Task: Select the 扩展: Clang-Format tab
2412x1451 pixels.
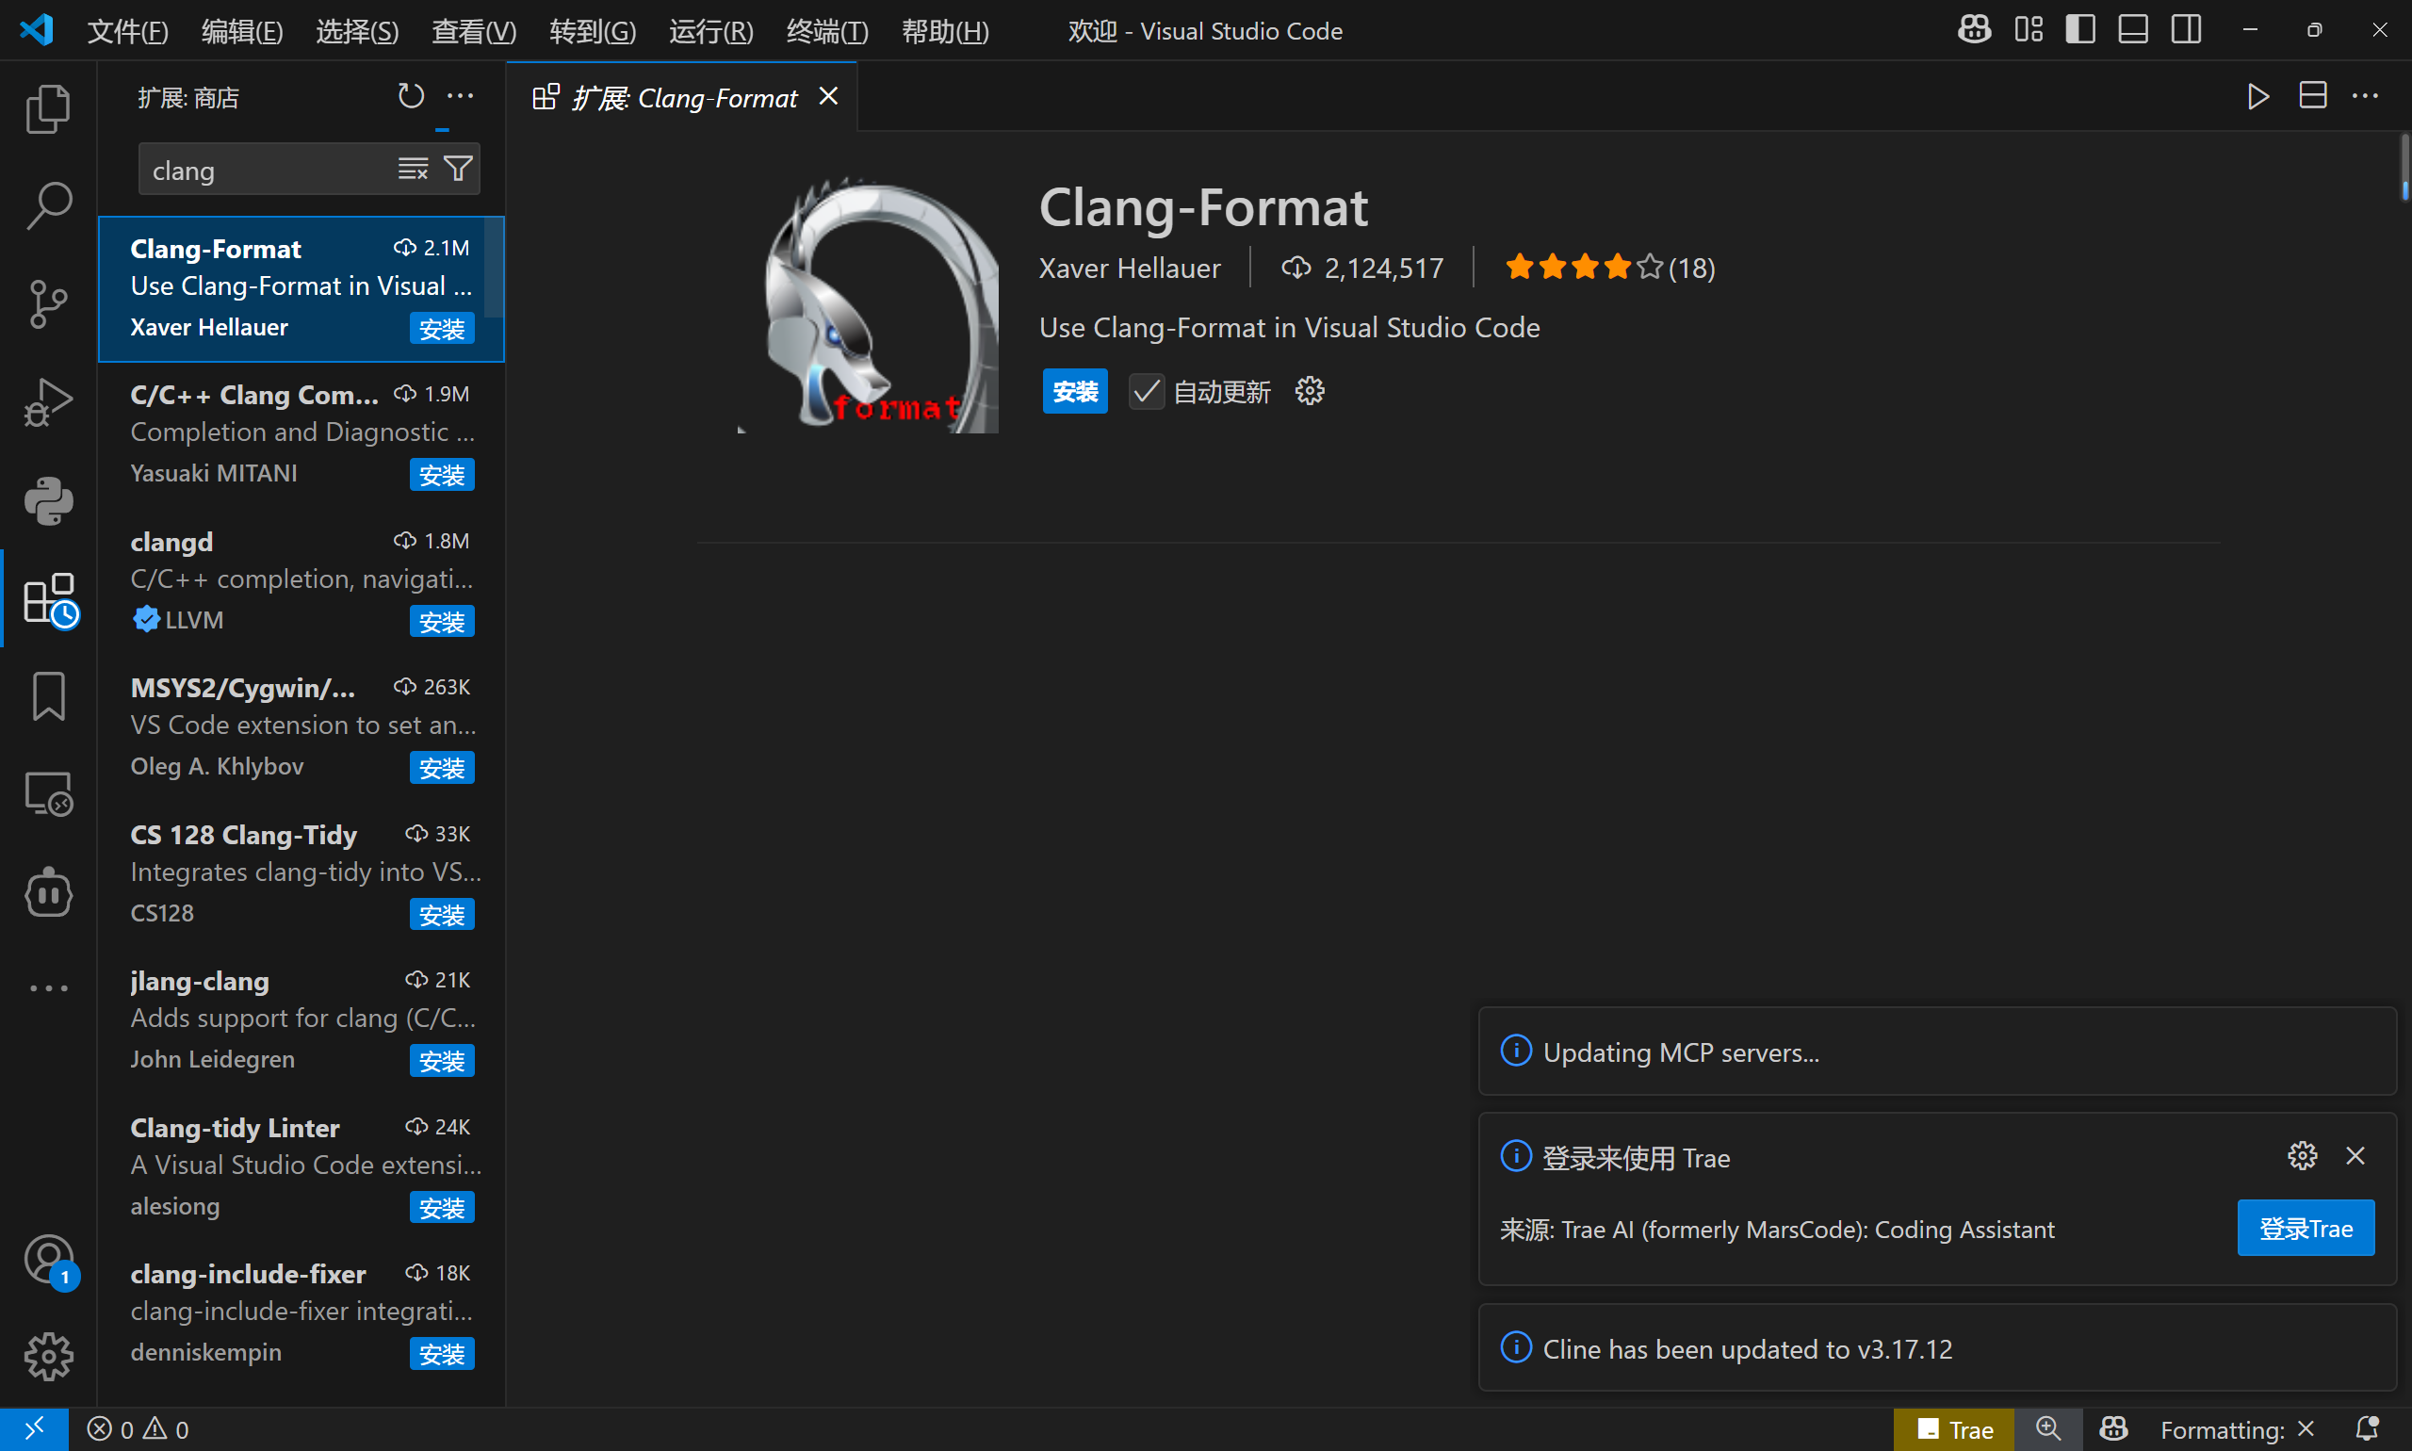Action: [x=684, y=98]
